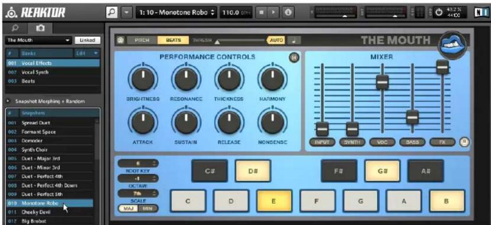Click the BRIGHTNESS knob
This screenshot has width=491, height=225.
(143, 80)
